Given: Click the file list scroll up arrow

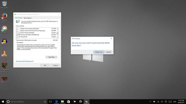Looking at the screenshot, I should [58, 29].
